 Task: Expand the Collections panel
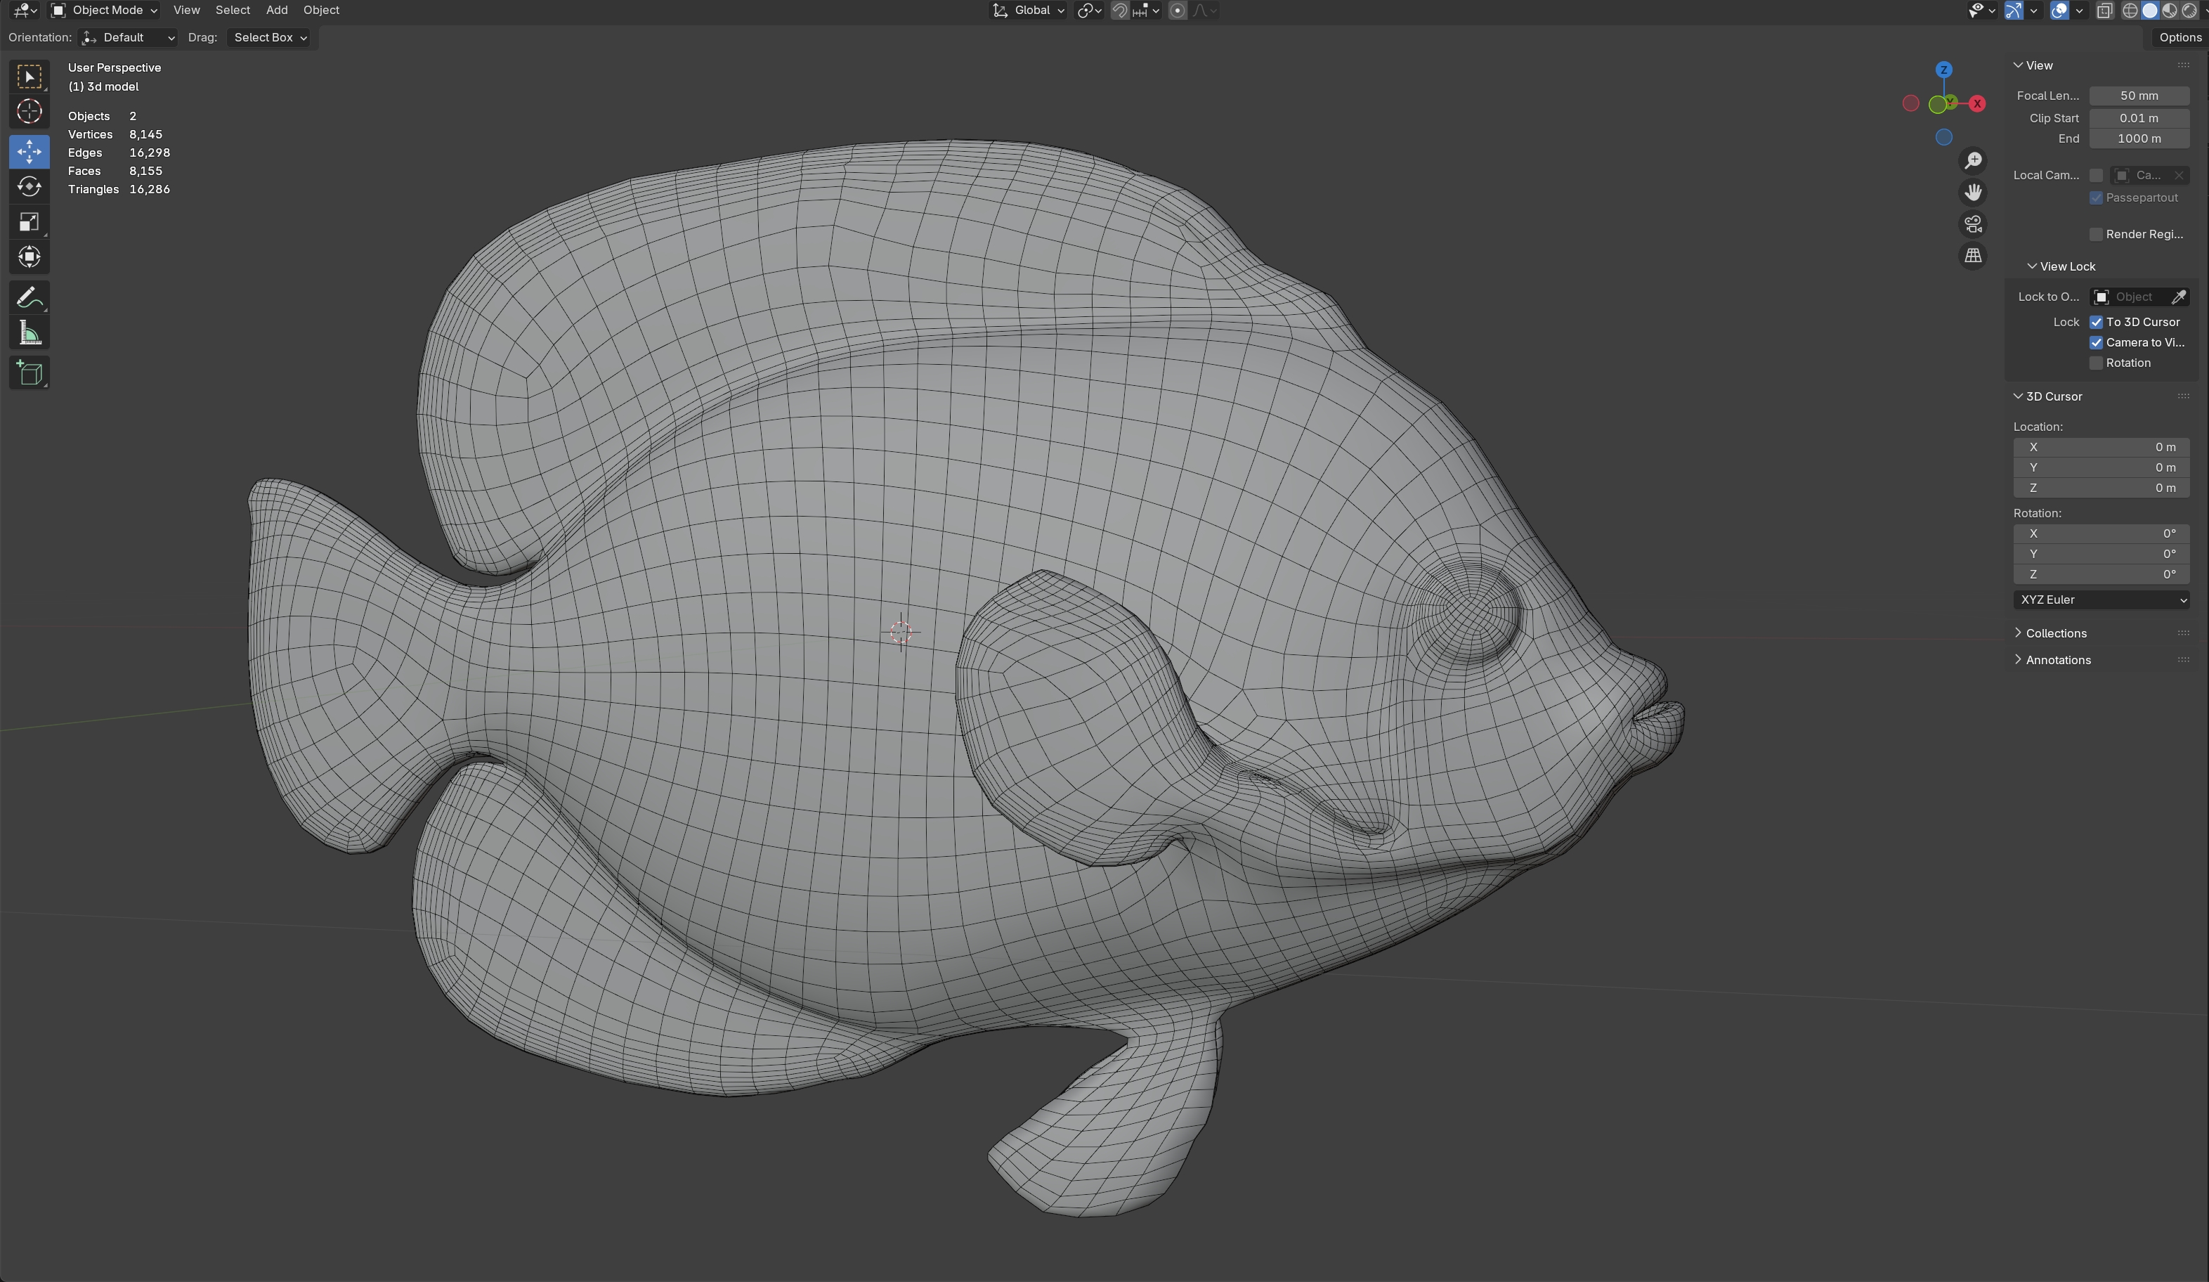coord(2056,633)
